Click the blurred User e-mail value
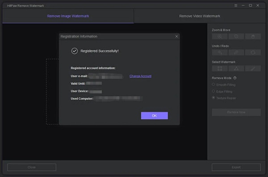 105,76
